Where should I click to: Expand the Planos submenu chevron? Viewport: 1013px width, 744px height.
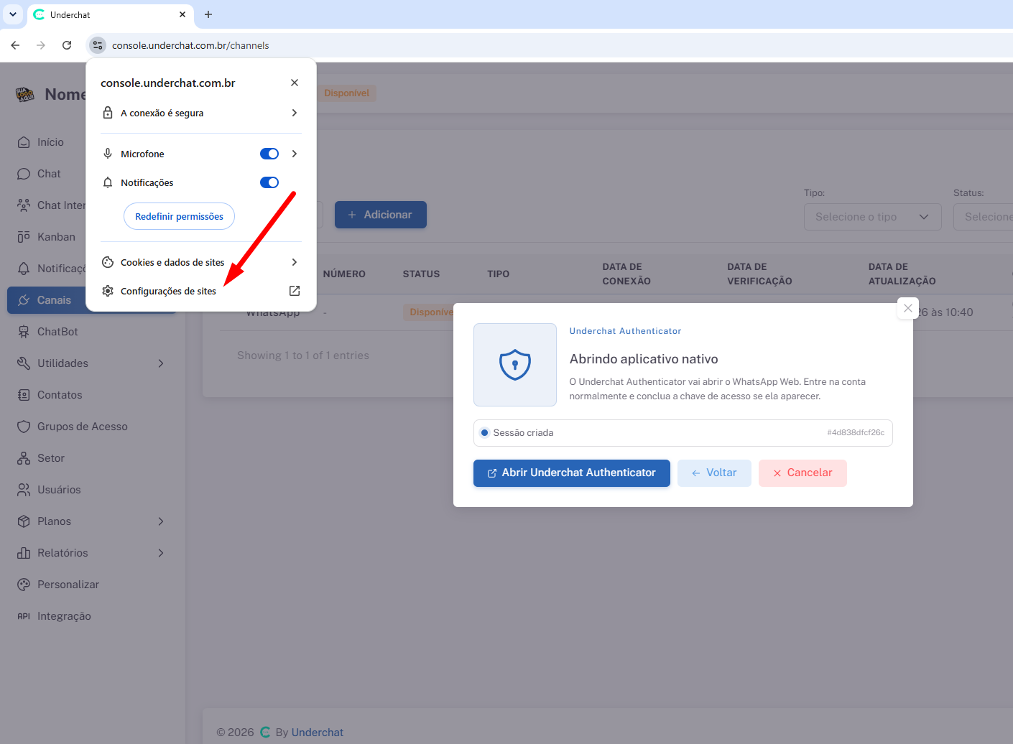[x=161, y=521]
